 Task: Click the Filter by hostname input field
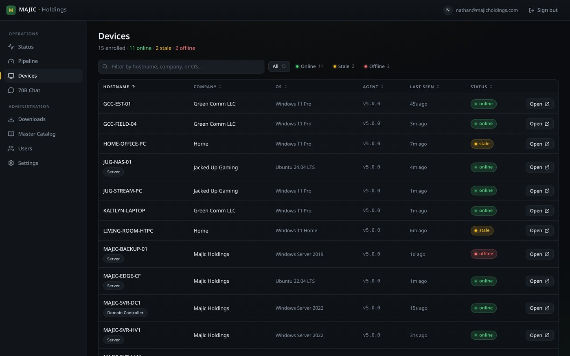pos(181,67)
